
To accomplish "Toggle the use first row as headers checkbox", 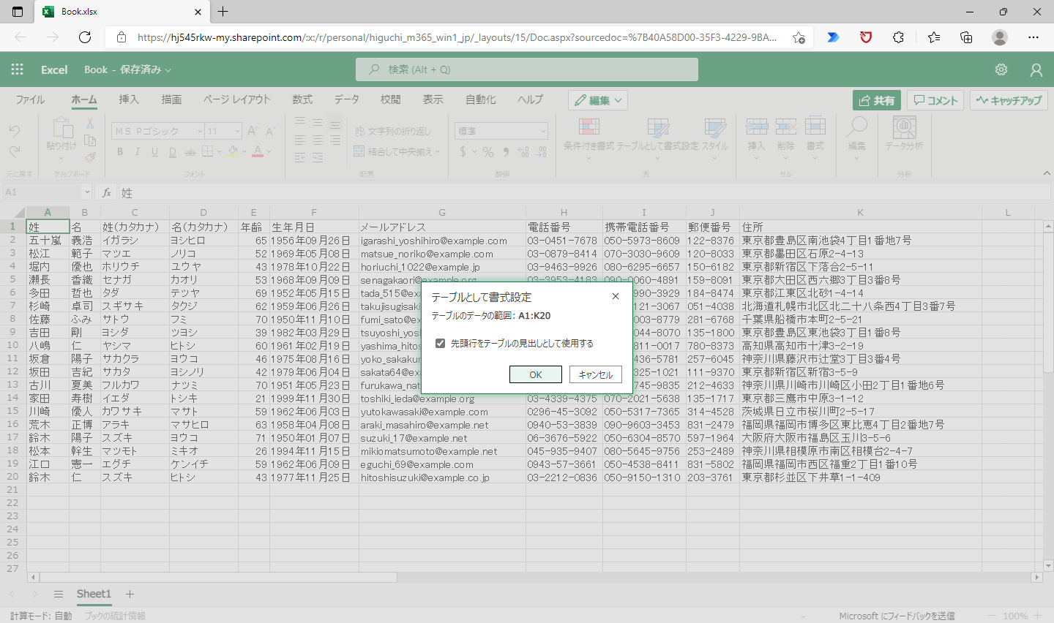I will point(441,343).
